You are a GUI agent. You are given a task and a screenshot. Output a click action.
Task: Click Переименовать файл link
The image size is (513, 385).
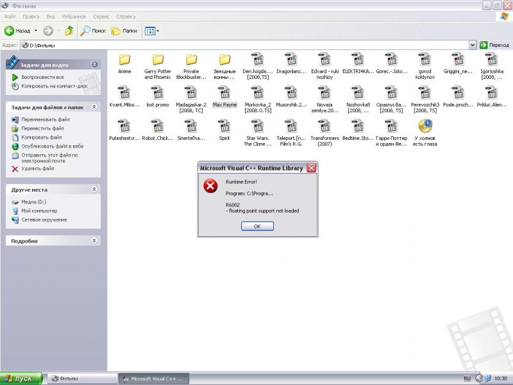click(46, 119)
